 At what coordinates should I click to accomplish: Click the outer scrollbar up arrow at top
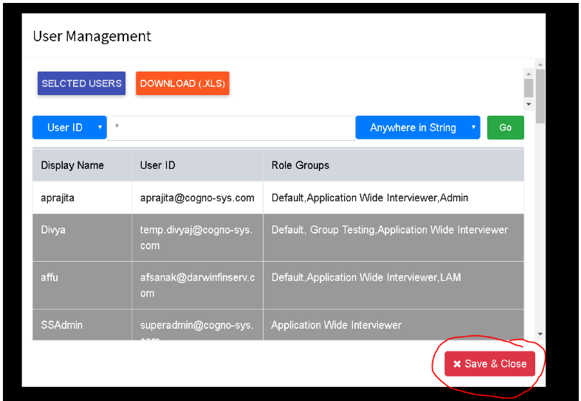click(x=540, y=64)
